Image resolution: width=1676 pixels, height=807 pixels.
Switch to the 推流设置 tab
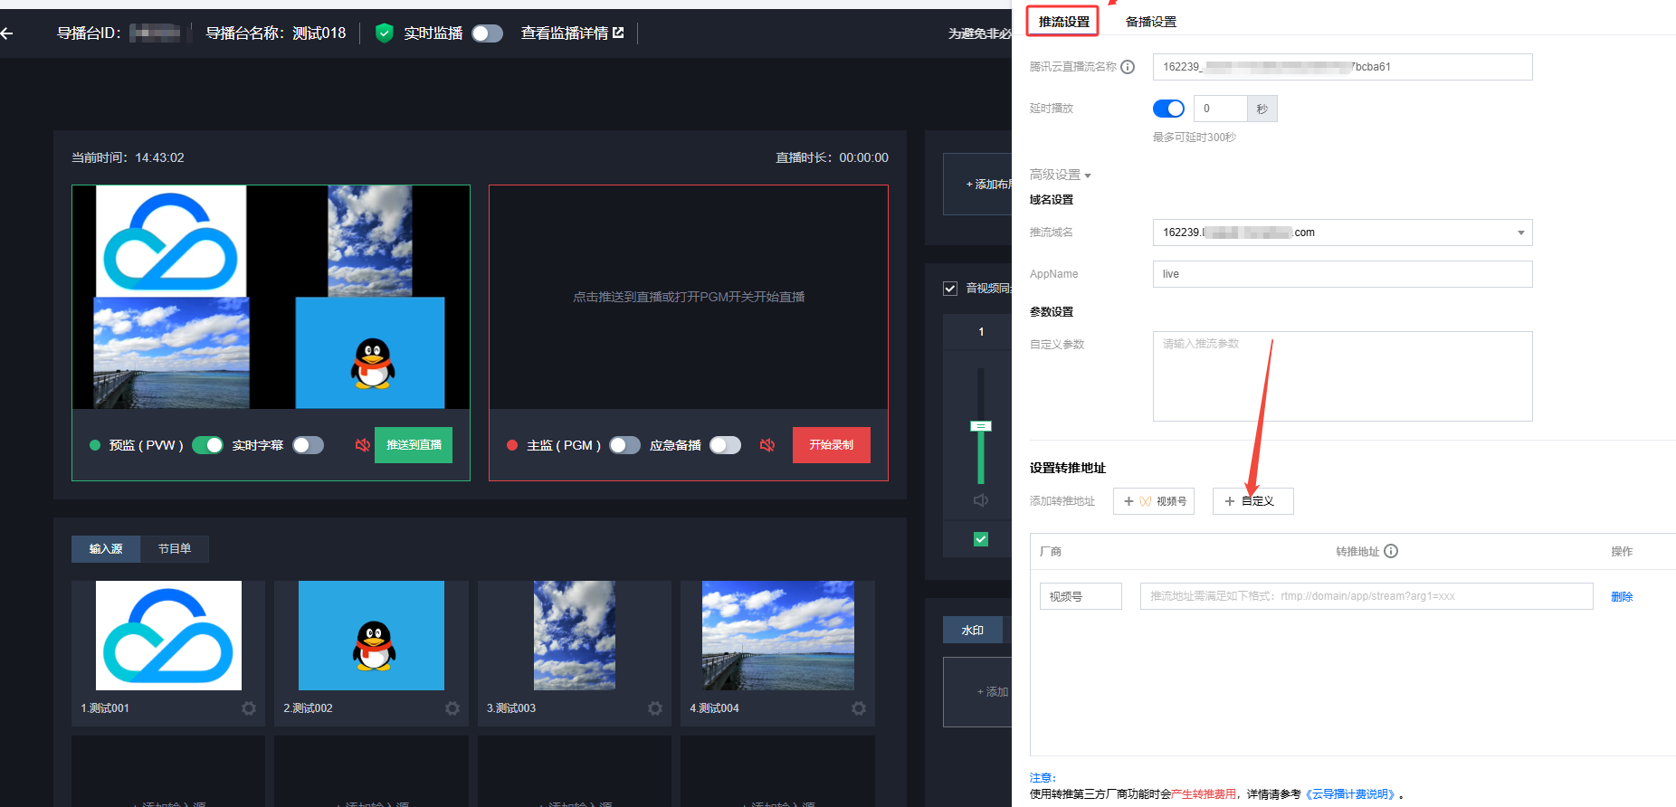pos(1063,22)
